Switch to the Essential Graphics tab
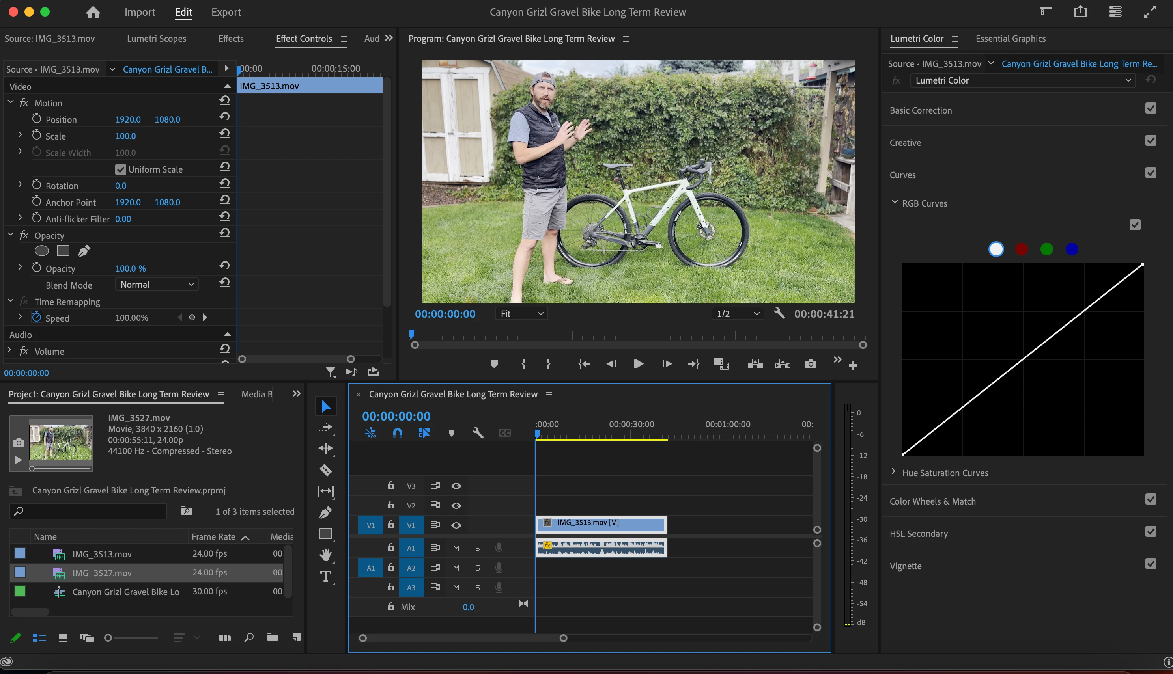1173x674 pixels. (1010, 39)
